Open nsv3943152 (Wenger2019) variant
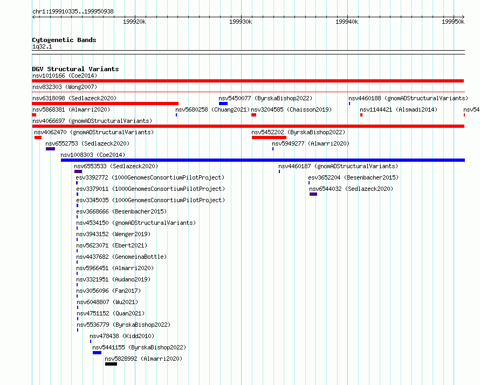Viewport: 480px width, 385px height. [x=113, y=234]
